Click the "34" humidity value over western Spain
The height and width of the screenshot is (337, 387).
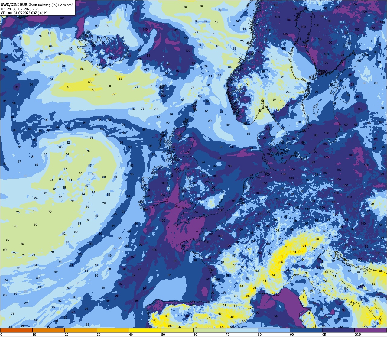[153, 320]
